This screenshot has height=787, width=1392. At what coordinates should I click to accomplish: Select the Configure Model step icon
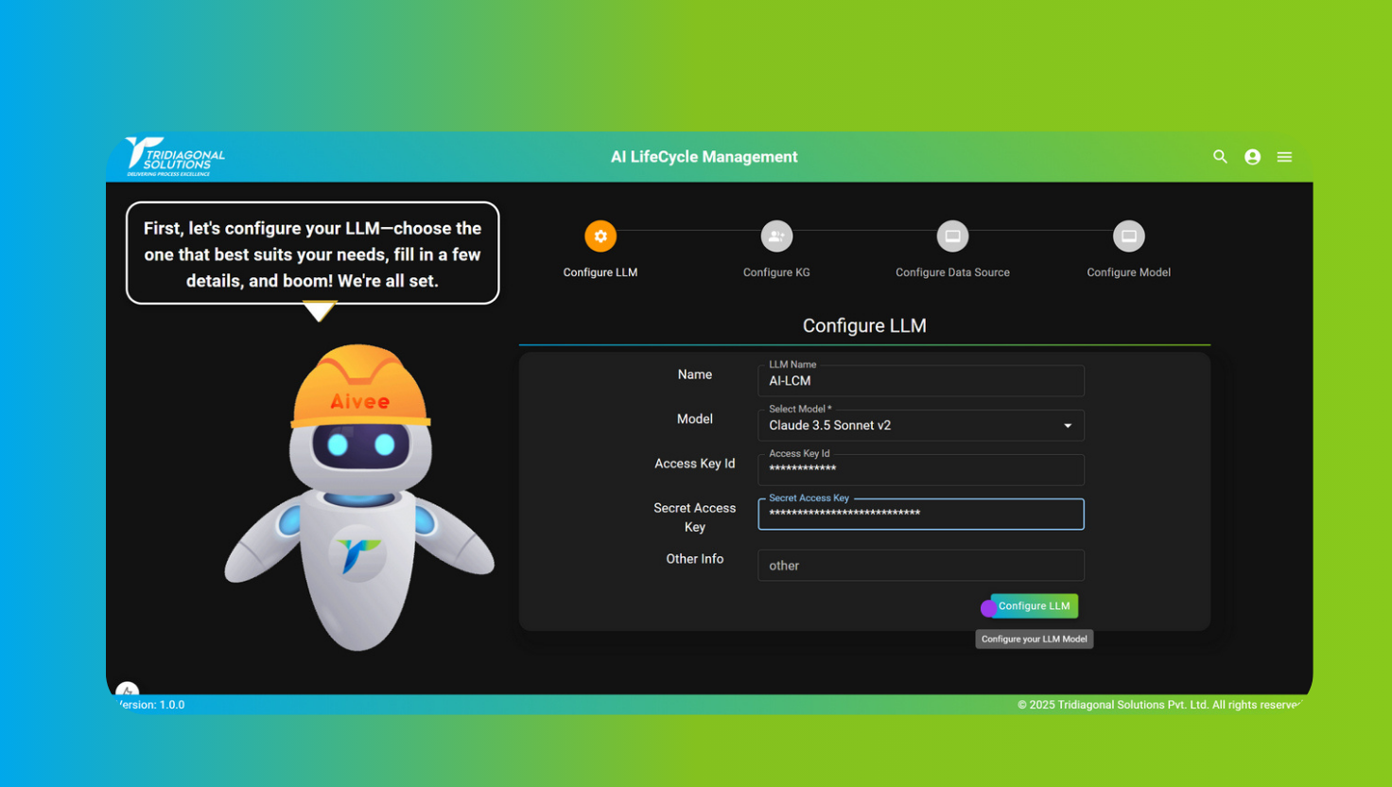click(1128, 236)
